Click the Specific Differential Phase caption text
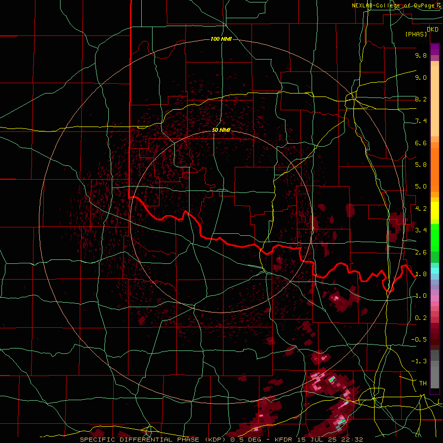The width and height of the screenshot is (443, 443). (x=221, y=440)
